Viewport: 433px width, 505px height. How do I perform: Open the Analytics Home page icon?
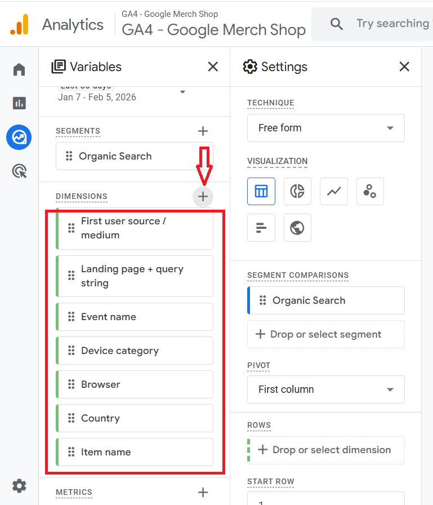pyautogui.click(x=19, y=69)
